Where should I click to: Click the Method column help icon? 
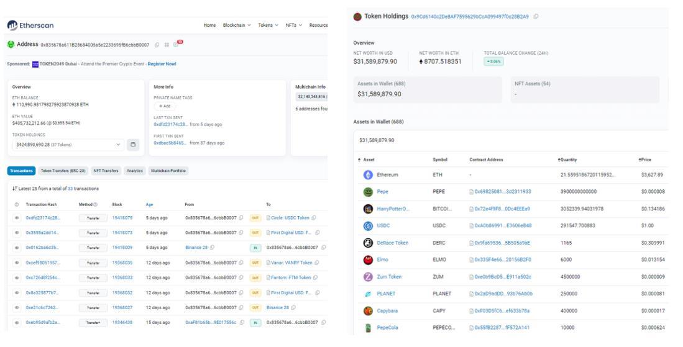click(95, 204)
